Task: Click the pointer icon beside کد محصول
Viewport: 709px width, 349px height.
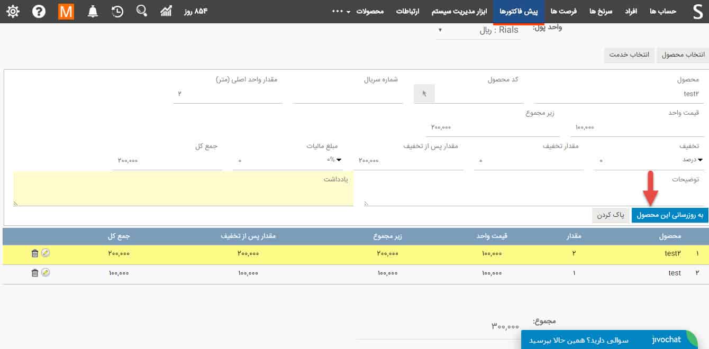Action: tap(424, 94)
